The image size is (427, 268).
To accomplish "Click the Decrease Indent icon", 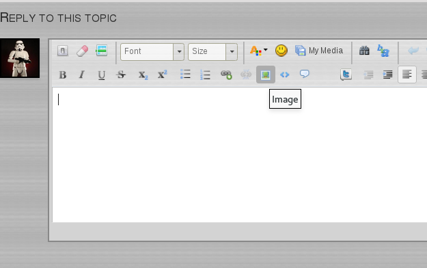I will (368, 75).
